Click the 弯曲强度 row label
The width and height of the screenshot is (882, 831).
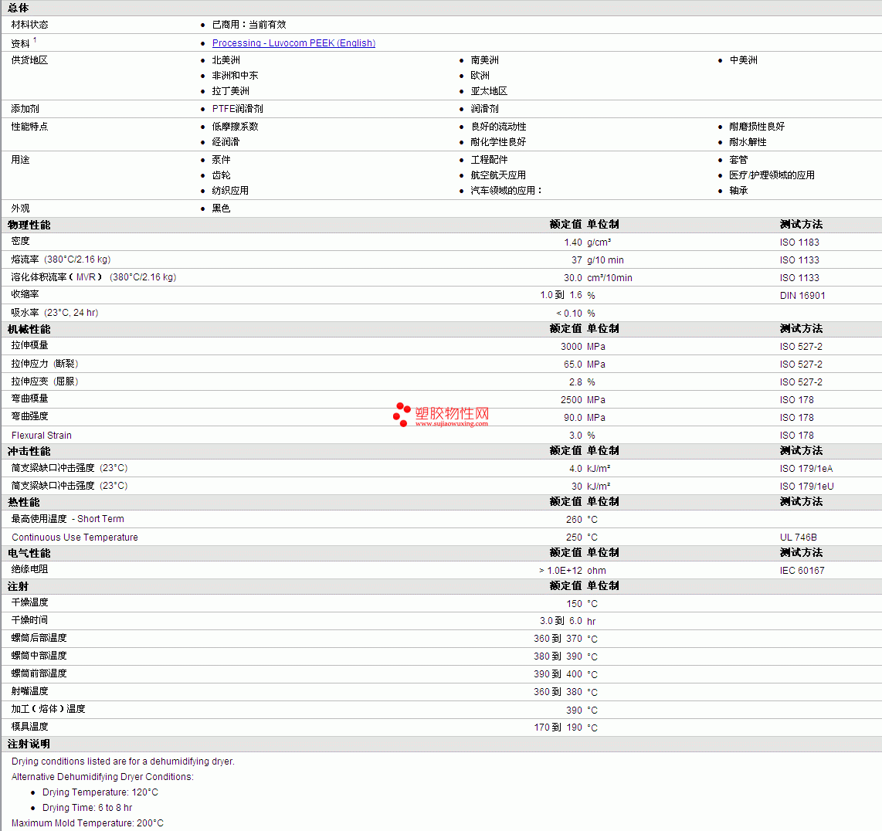30,416
